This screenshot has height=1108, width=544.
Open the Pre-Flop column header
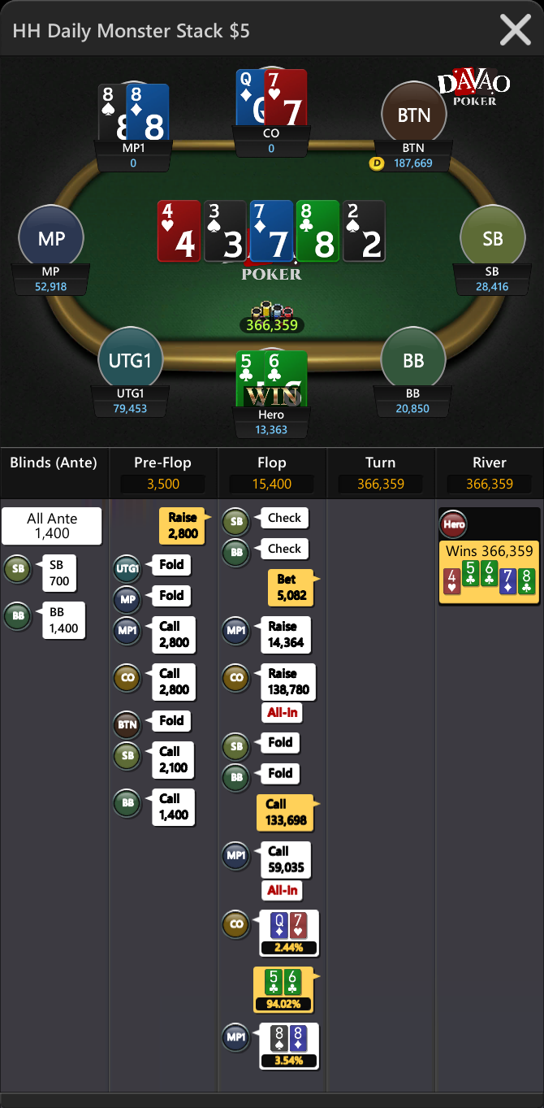click(x=162, y=463)
